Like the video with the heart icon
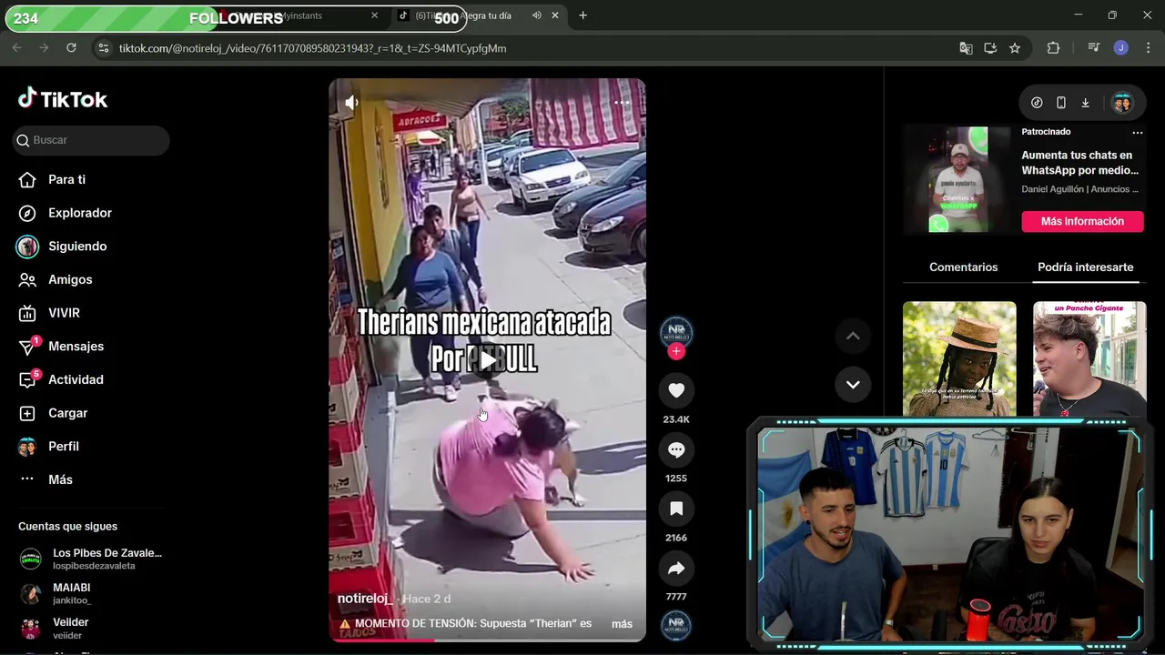 pos(676,390)
